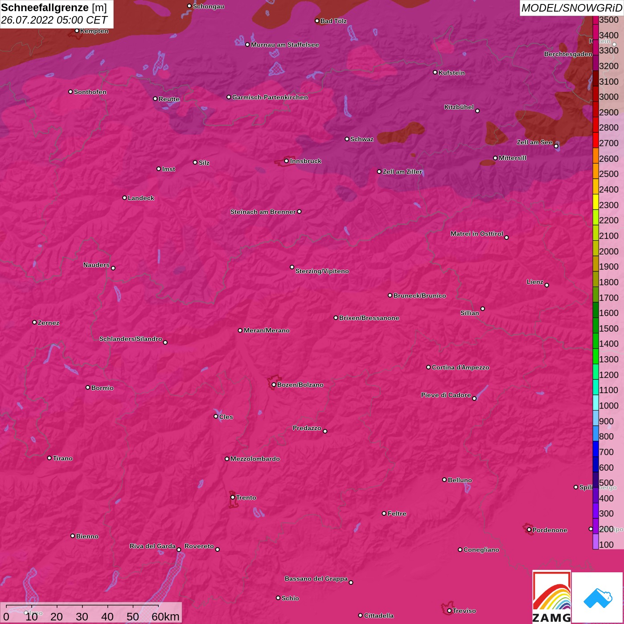624x624 pixels.
Task: Pick the green 1500 m legend swatch
Action: [595, 325]
